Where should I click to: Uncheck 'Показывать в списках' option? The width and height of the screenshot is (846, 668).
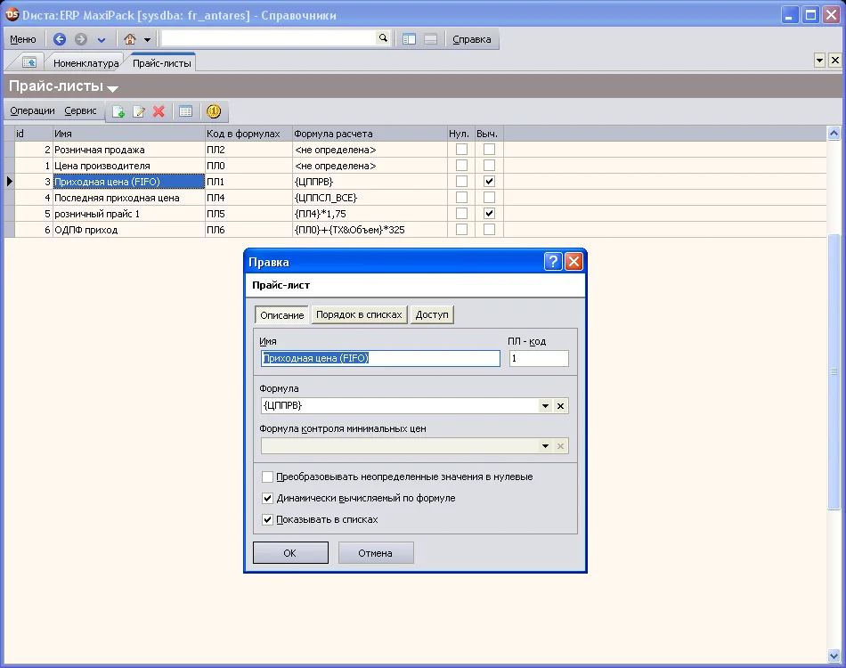[268, 519]
